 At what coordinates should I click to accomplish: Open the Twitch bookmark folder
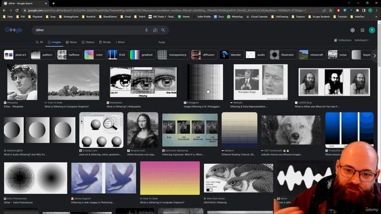(x=140, y=17)
